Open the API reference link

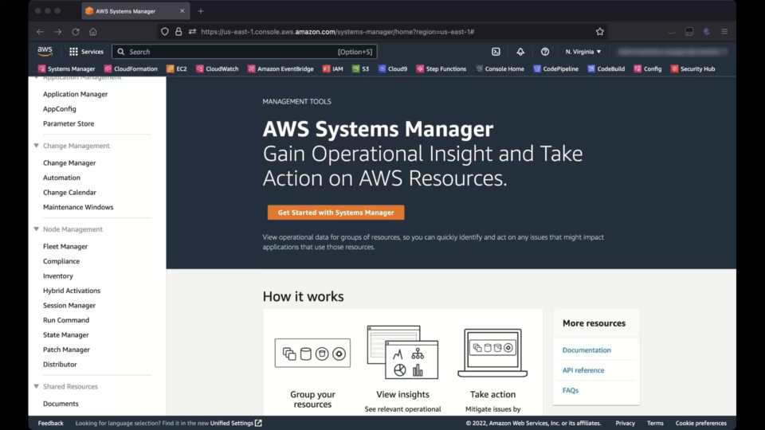(583, 370)
